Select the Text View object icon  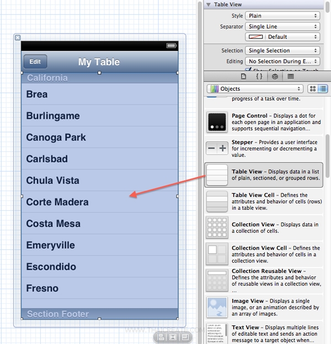click(217, 333)
